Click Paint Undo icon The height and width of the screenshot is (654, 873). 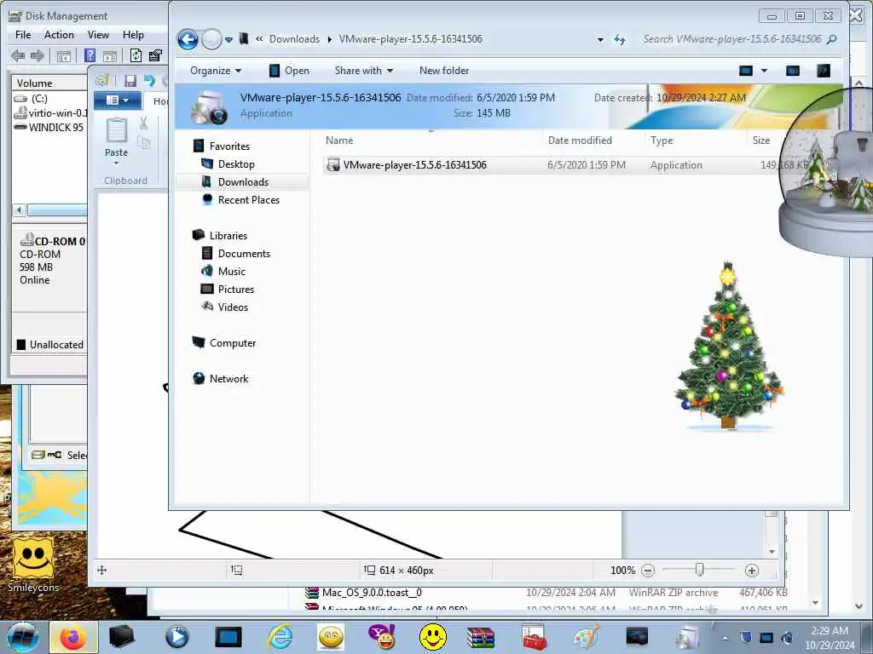coord(149,81)
